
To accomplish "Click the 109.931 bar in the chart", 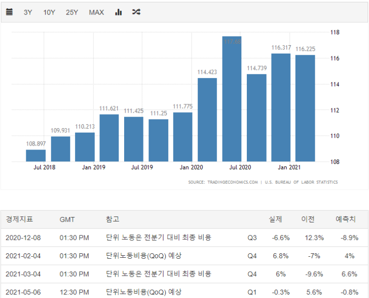I will coord(61,149).
